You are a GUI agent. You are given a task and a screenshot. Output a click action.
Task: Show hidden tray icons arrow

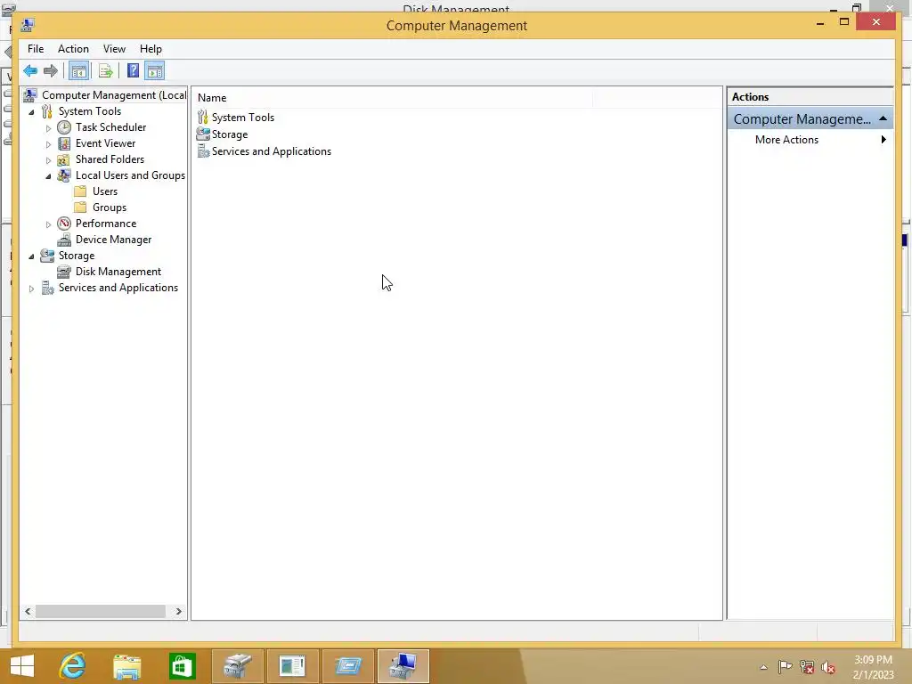pyautogui.click(x=763, y=667)
